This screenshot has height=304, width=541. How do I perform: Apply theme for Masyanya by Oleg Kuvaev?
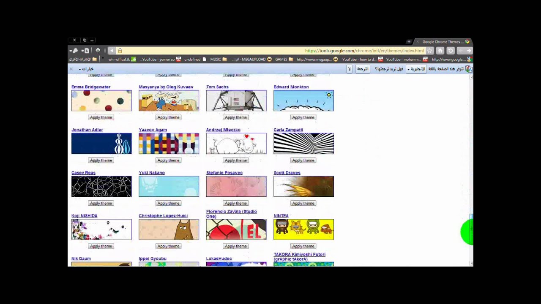click(168, 117)
